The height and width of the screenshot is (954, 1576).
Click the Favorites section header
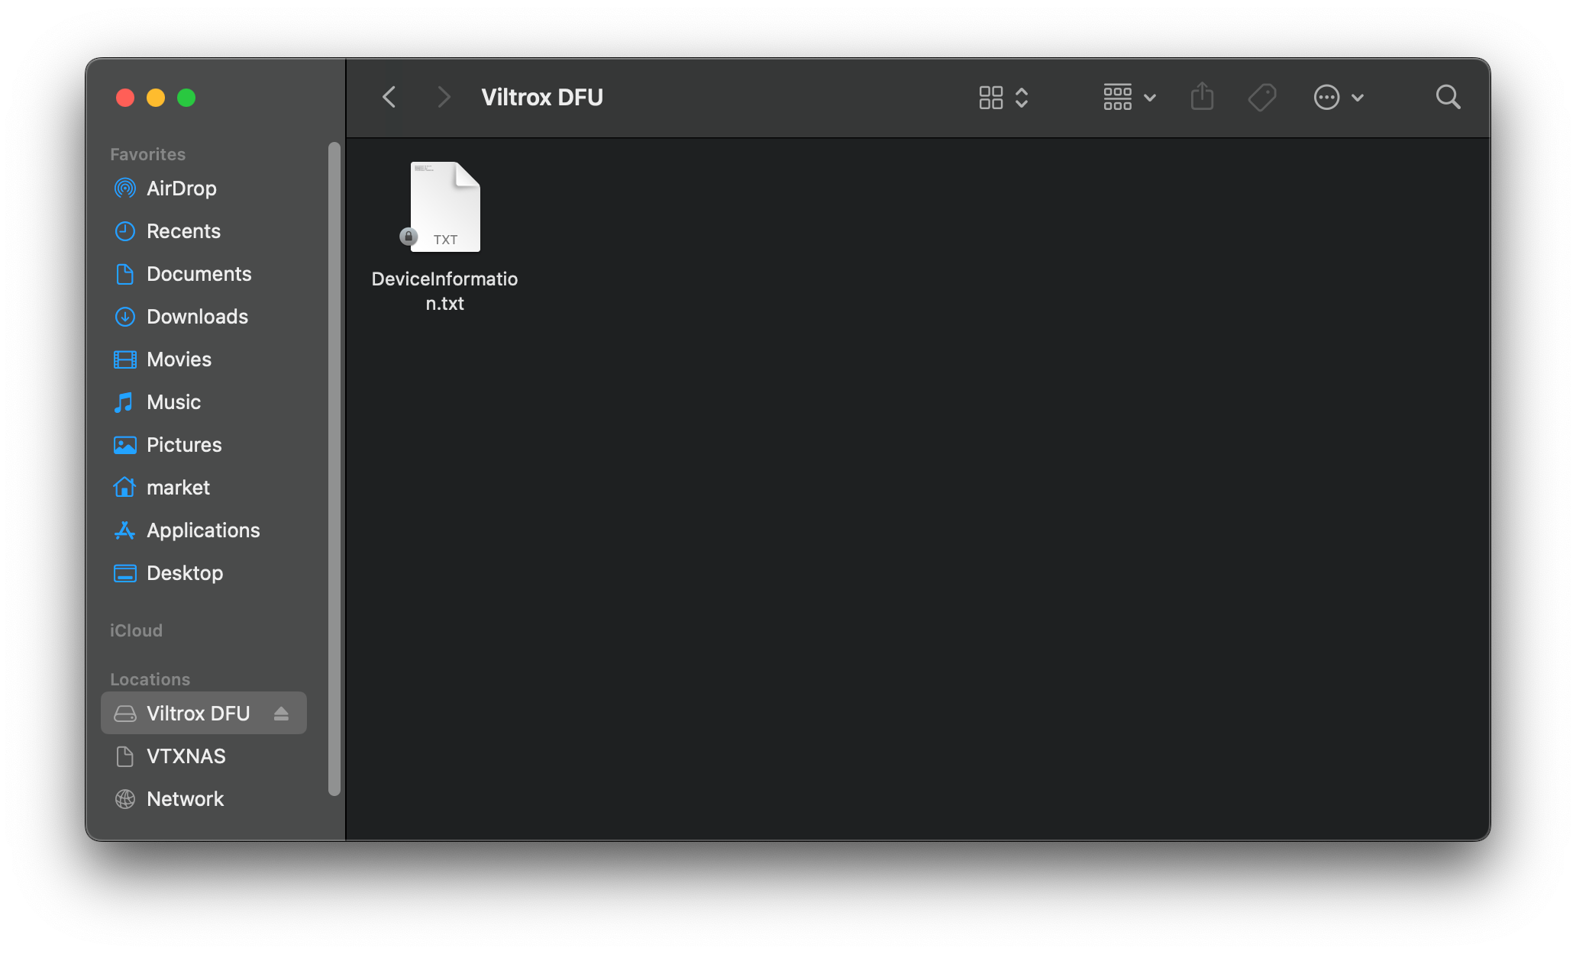click(x=147, y=154)
